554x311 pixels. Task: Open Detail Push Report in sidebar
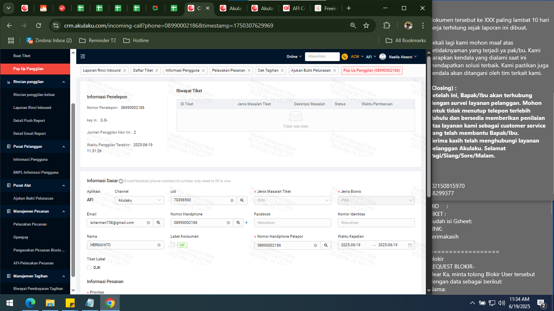(x=29, y=121)
